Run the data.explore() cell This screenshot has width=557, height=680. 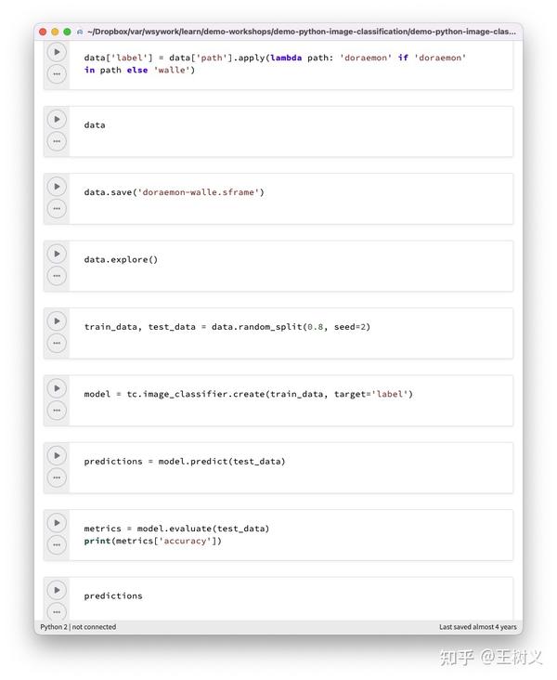pos(57,254)
